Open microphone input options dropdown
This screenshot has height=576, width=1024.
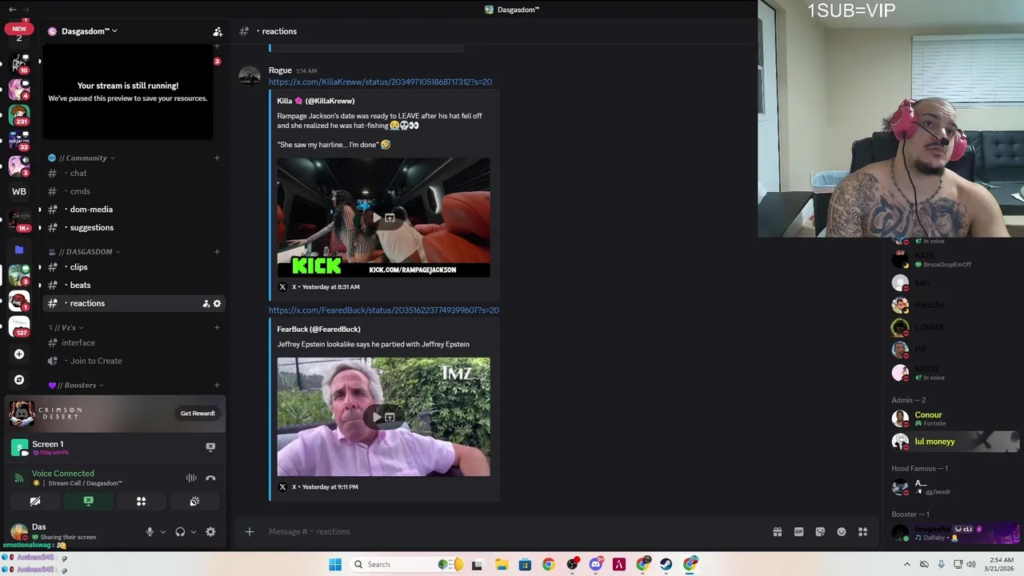pyautogui.click(x=163, y=532)
